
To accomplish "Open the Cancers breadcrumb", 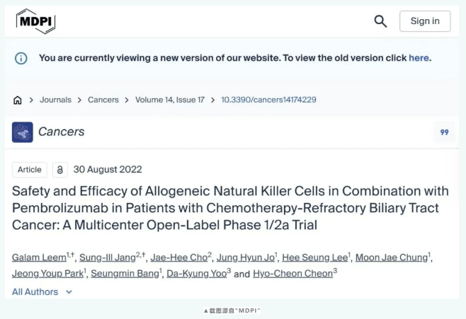I will [103, 100].
